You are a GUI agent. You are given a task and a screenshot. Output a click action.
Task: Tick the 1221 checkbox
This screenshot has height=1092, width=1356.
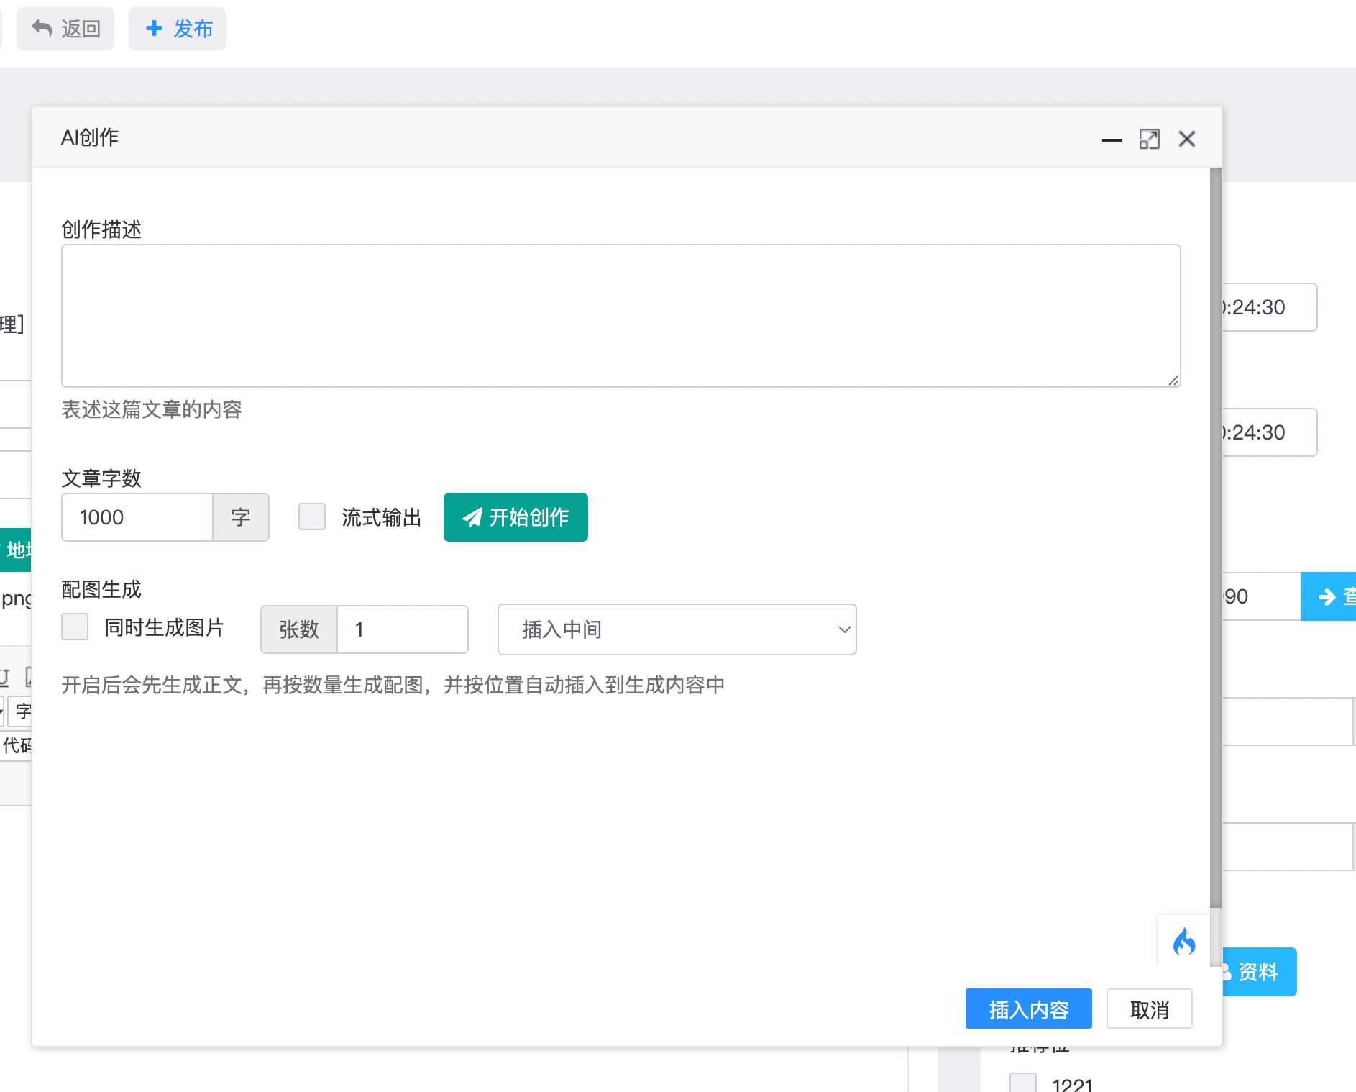(1022, 1083)
